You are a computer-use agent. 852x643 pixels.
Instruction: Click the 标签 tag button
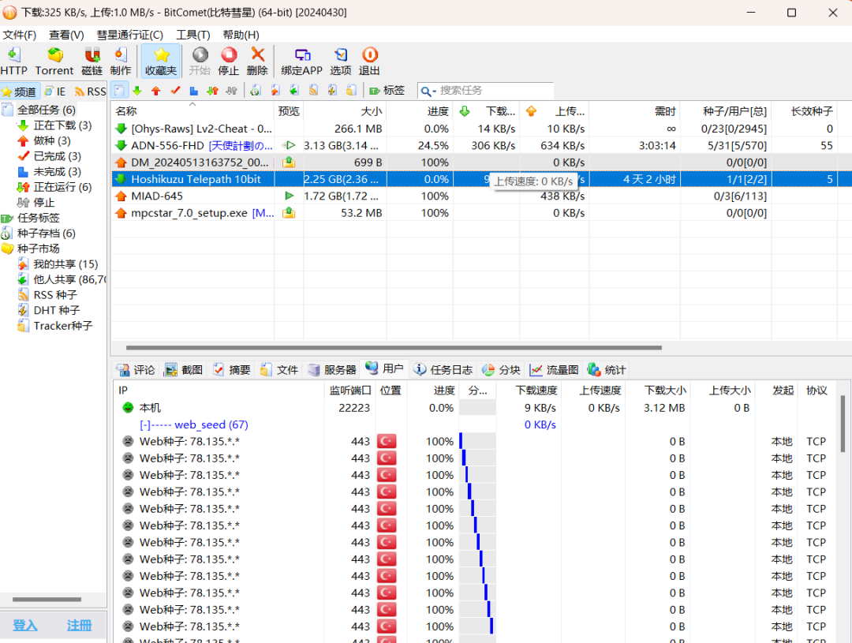(387, 90)
